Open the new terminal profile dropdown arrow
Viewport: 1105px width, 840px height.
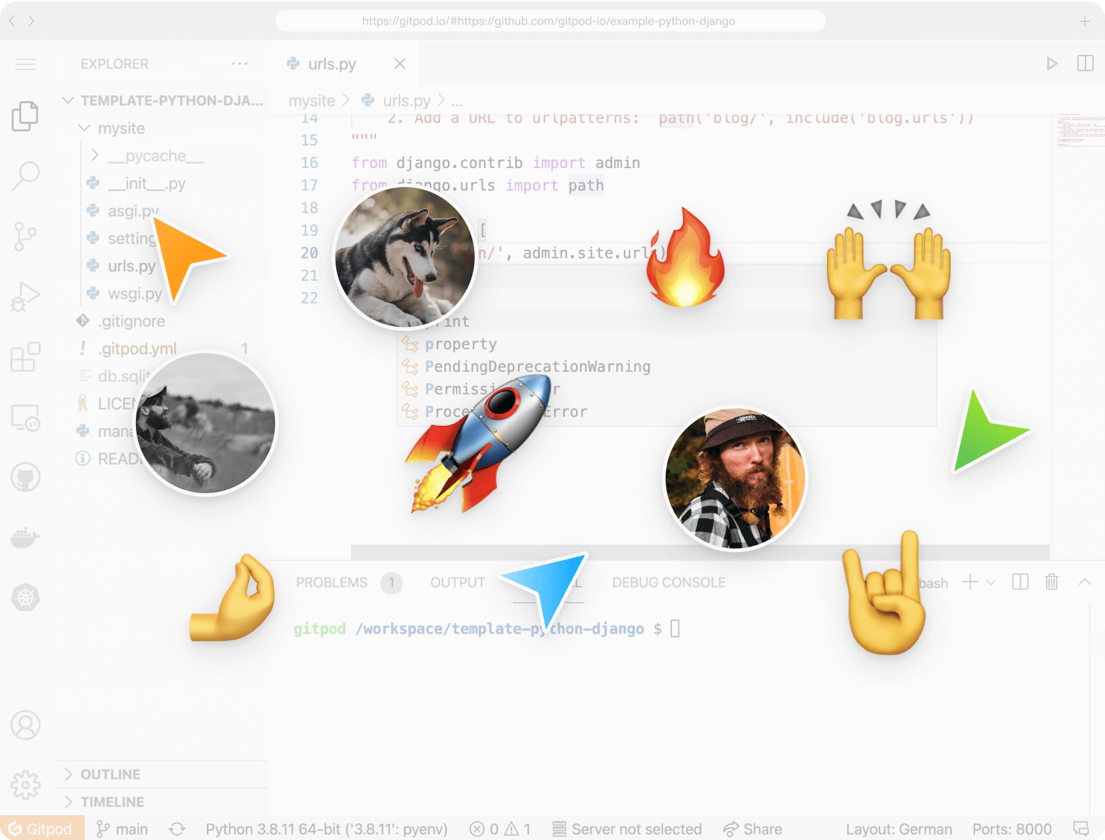pos(991,583)
